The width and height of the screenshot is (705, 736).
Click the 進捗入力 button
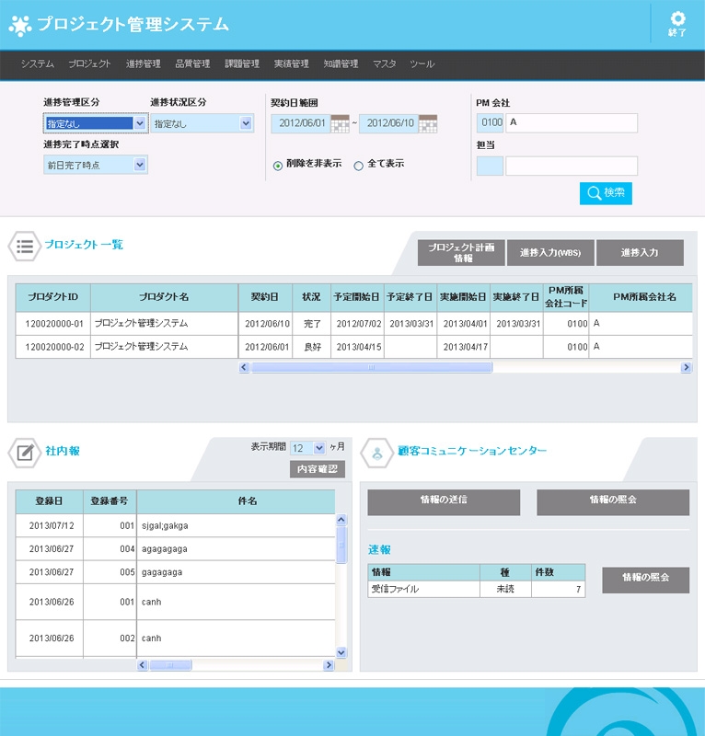coord(640,252)
